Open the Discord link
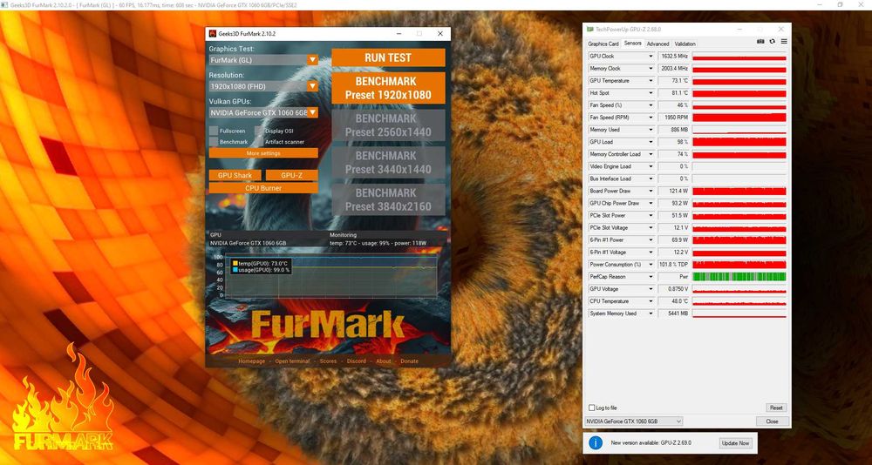Viewport: 872px width, 465px height. click(357, 361)
